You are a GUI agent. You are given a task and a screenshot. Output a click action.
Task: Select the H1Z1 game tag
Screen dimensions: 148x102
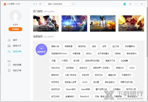point(132,68)
